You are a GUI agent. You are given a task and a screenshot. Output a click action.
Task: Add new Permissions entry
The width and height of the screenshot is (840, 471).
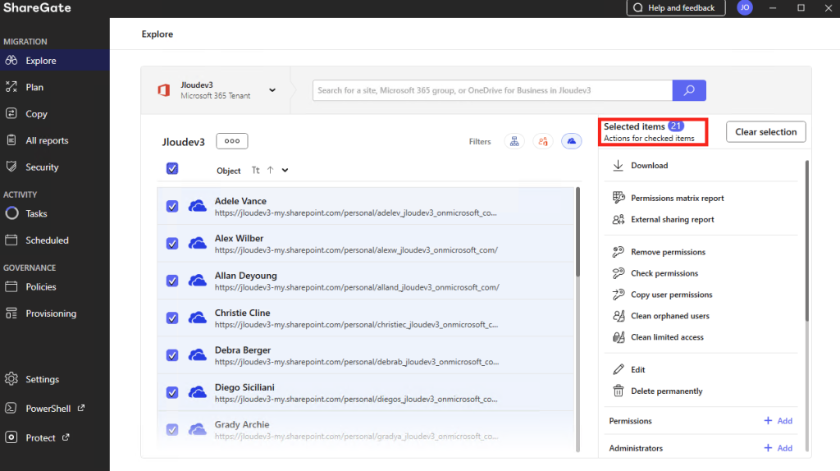[x=778, y=421]
